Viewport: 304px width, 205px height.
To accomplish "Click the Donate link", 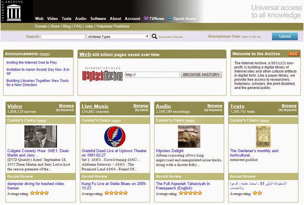I will coord(41,26).
